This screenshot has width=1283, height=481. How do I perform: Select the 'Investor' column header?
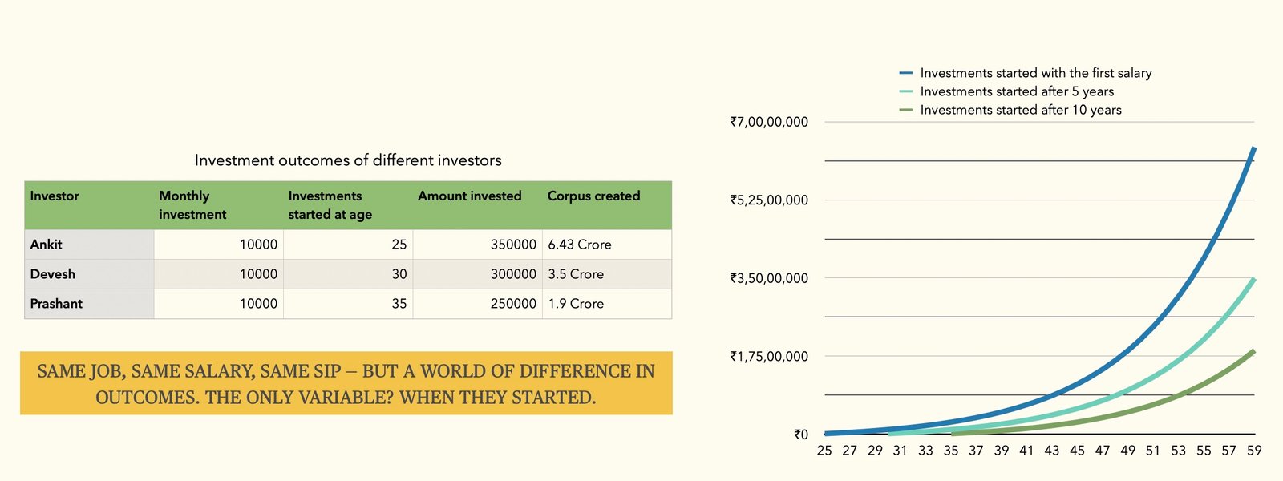click(55, 196)
